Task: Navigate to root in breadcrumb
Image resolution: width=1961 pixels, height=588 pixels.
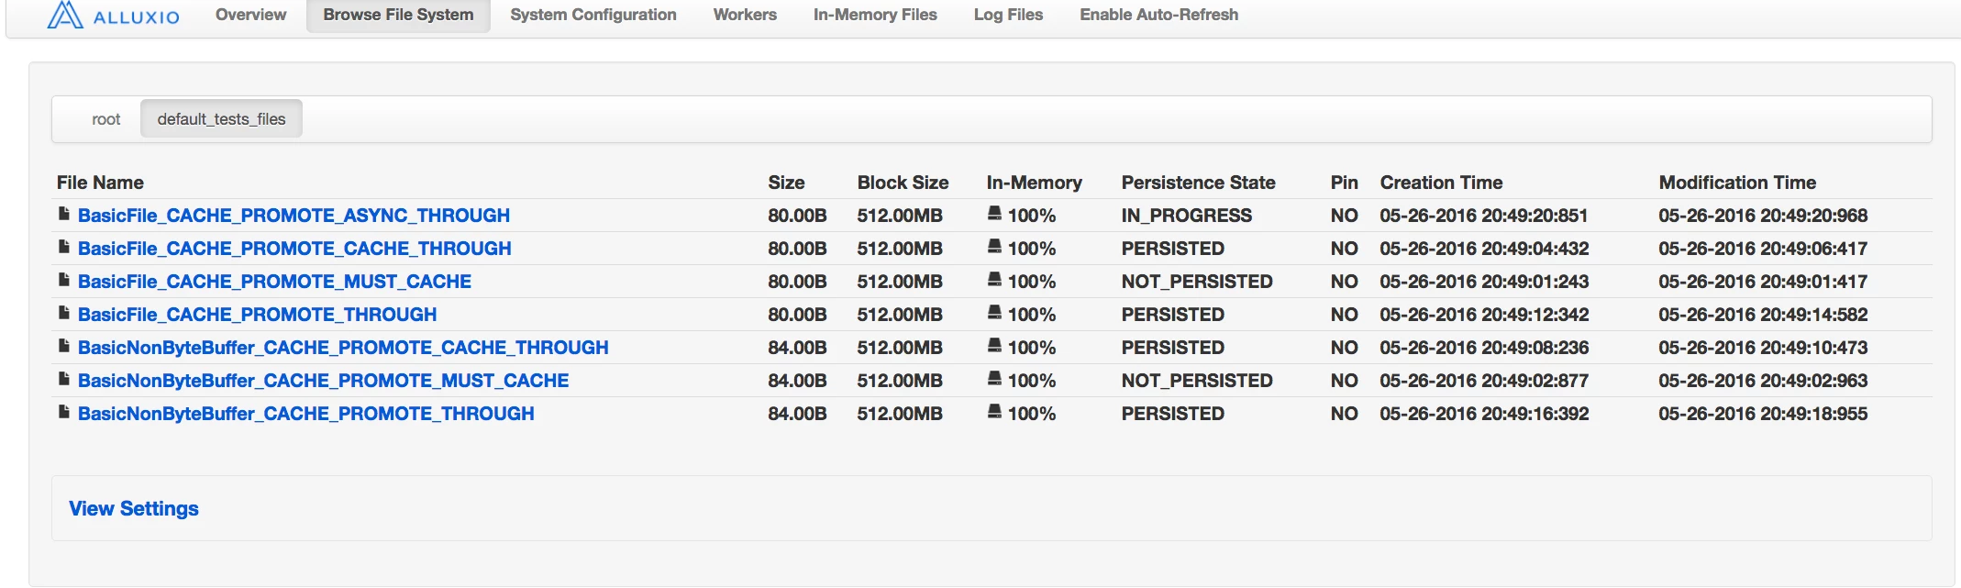Action: pyautogui.click(x=106, y=119)
